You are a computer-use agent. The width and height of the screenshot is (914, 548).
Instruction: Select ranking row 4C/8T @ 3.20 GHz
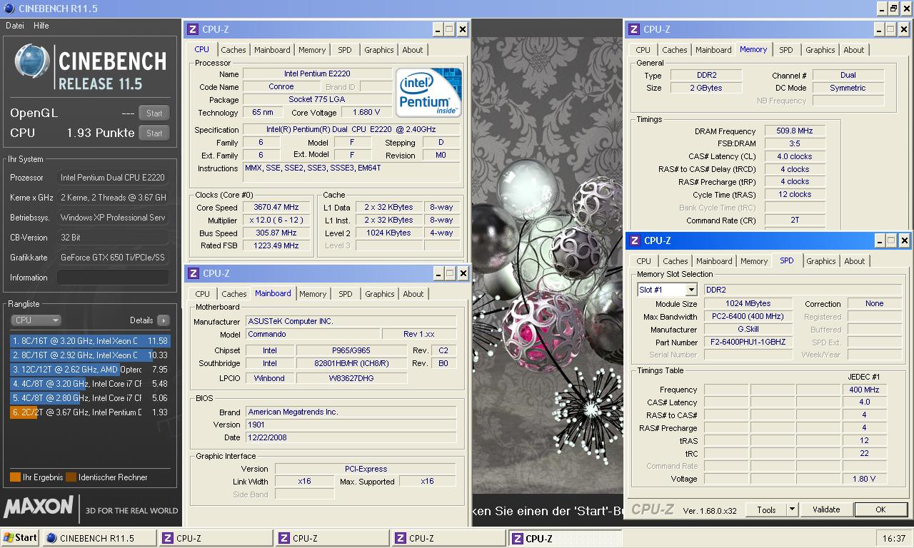90,384
